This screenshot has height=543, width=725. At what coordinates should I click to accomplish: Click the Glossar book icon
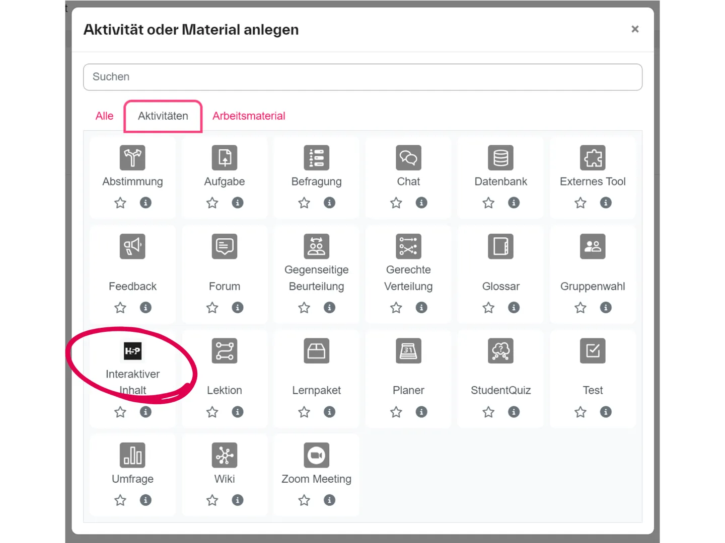click(x=500, y=246)
